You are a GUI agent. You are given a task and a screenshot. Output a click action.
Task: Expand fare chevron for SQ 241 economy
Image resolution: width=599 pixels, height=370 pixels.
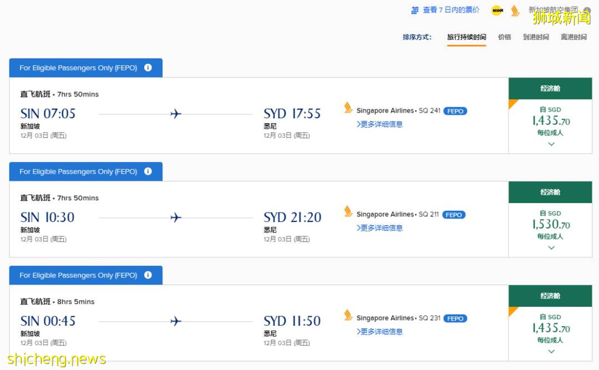pyautogui.click(x=551, y=144)
